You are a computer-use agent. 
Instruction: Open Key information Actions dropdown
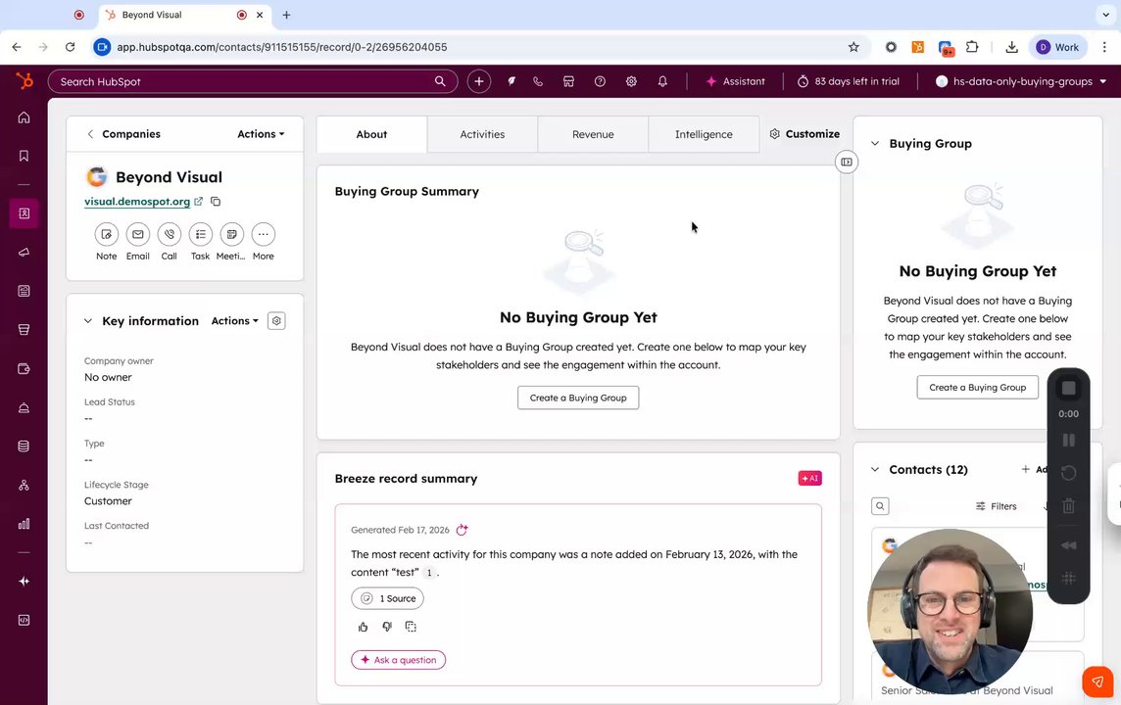[234, 321]
